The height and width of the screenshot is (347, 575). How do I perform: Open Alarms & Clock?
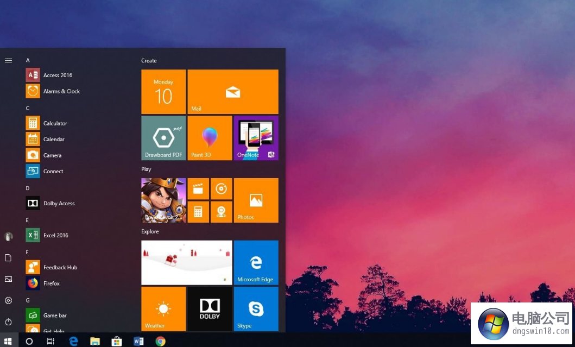point(61,91)
